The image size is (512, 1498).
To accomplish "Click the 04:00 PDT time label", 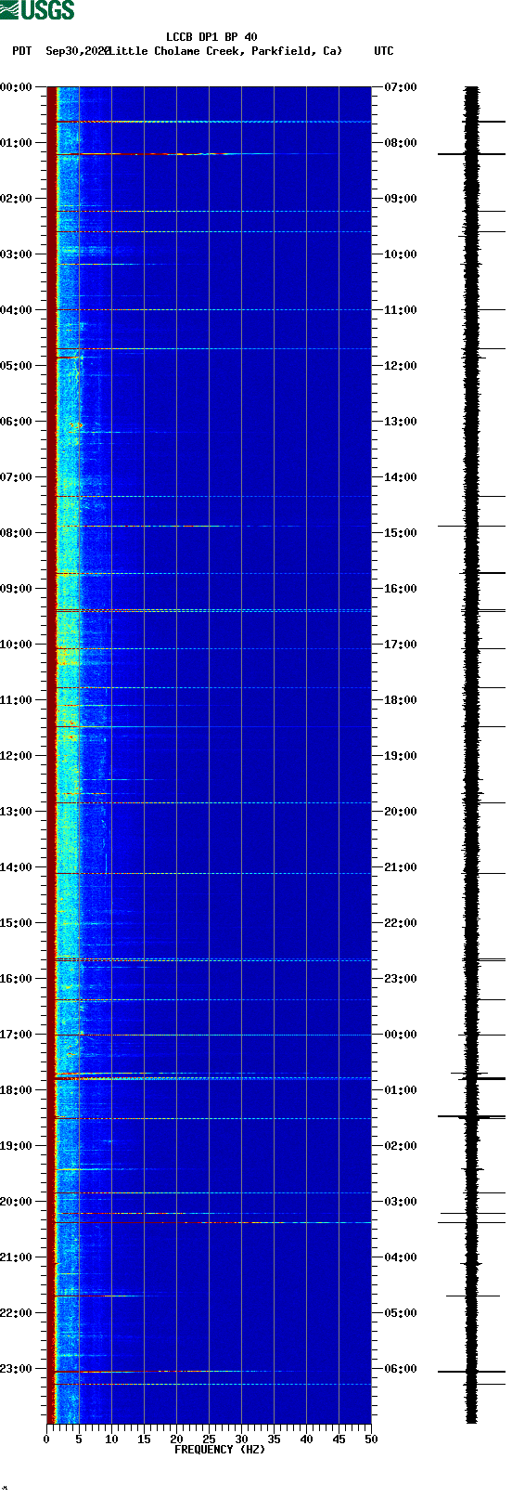I will coord(17,310).
